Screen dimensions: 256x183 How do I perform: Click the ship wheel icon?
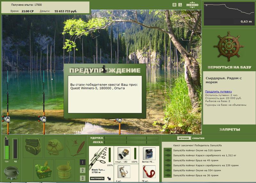coord(228,47)
